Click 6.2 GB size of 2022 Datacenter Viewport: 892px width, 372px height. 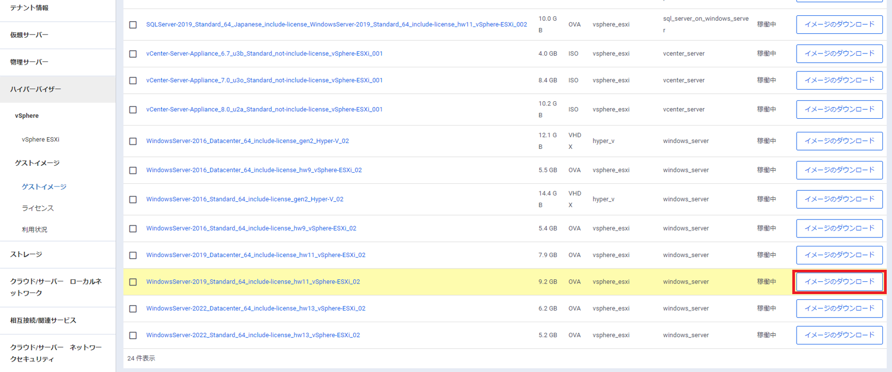[548, 308]
